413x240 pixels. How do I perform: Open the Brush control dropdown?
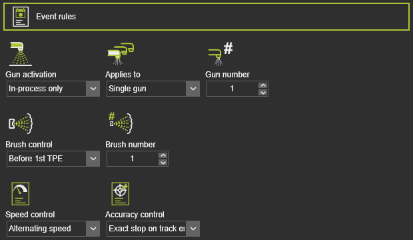53,159
